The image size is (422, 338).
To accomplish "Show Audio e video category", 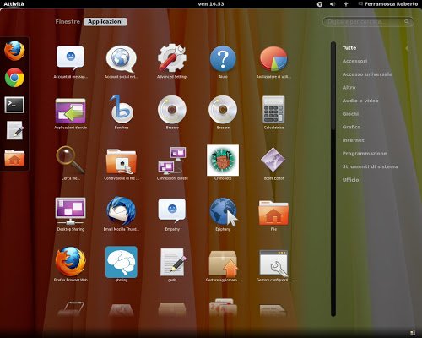I will coord(360,101).
